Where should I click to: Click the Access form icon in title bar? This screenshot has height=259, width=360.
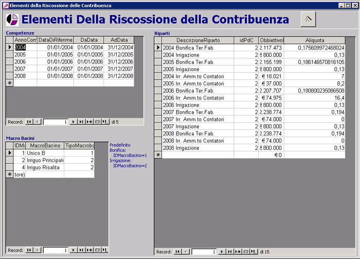(5, 4)
